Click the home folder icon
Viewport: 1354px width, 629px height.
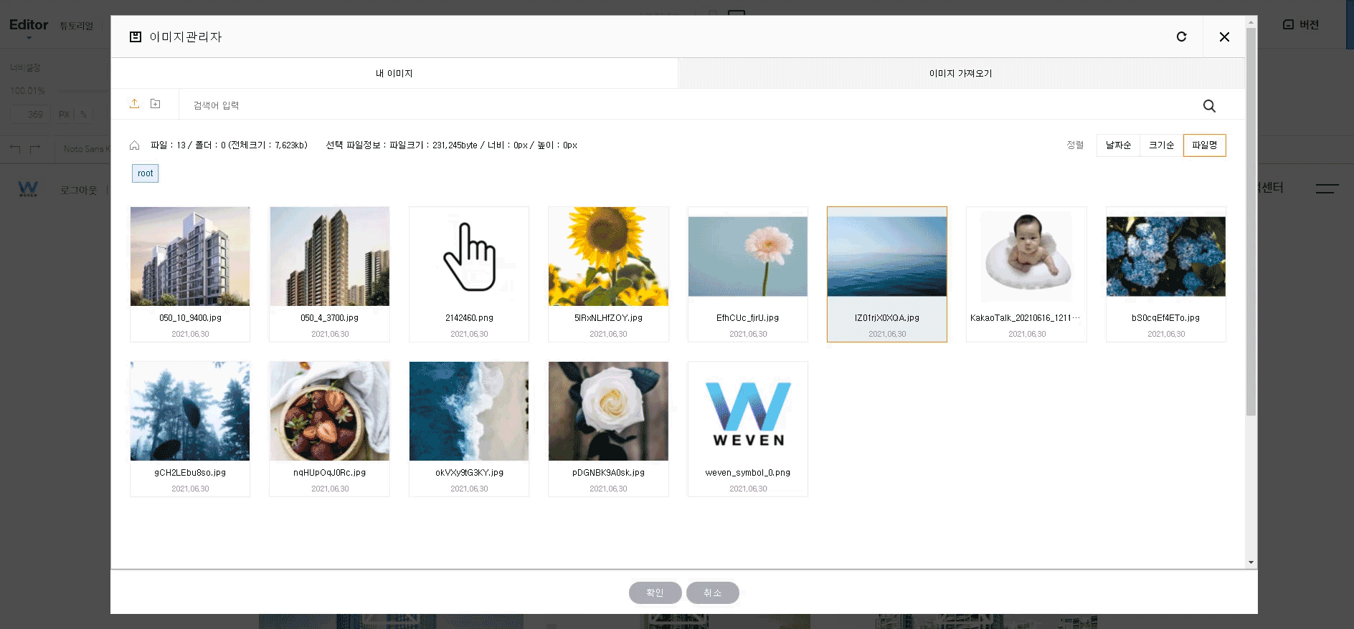point(134,145)
